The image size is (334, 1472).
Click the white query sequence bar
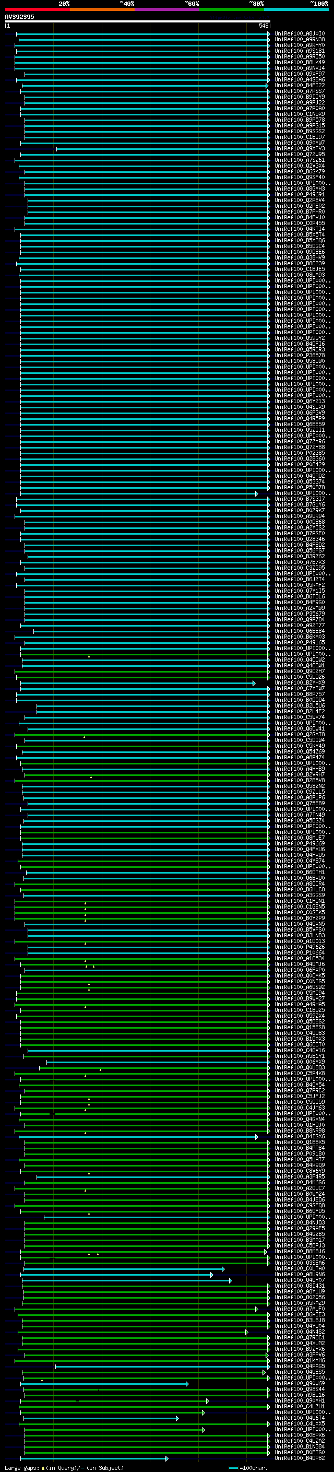click(137, 21)
